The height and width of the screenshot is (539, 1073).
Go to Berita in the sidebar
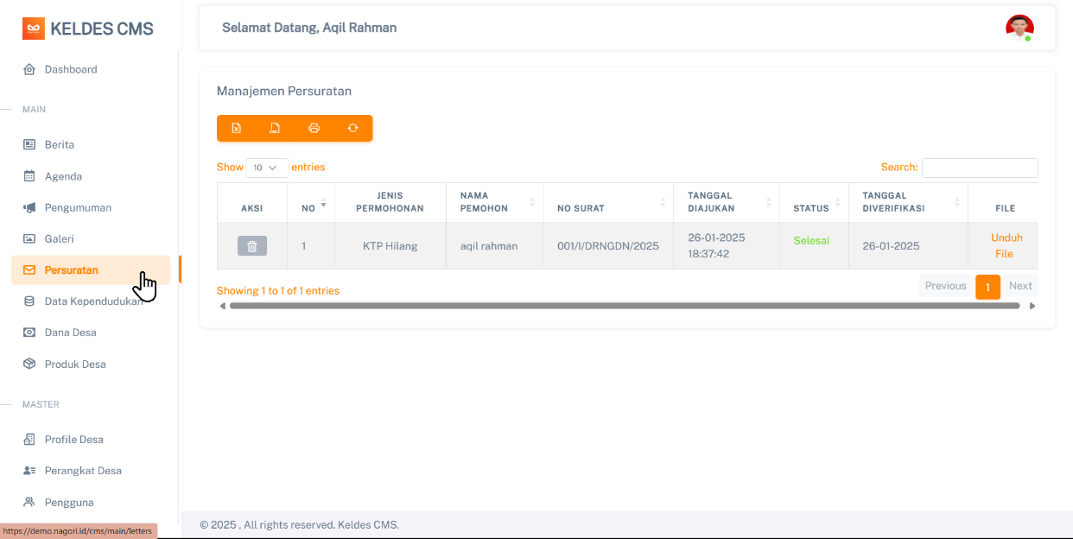tap(60, 144)
